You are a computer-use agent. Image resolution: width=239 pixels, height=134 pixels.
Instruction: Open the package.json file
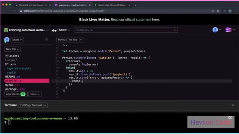[x=15, y=89]
